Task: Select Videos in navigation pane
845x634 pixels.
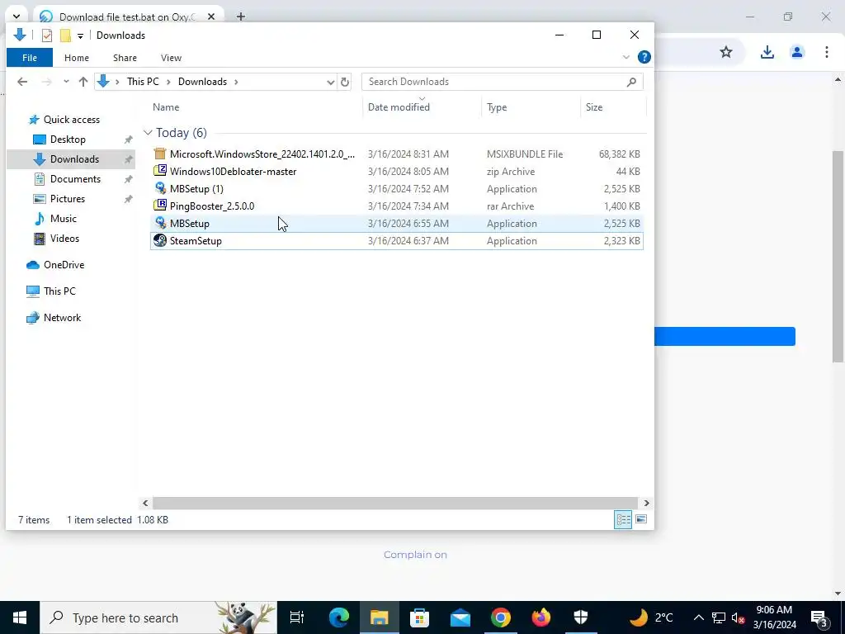Action: [64, 239]
